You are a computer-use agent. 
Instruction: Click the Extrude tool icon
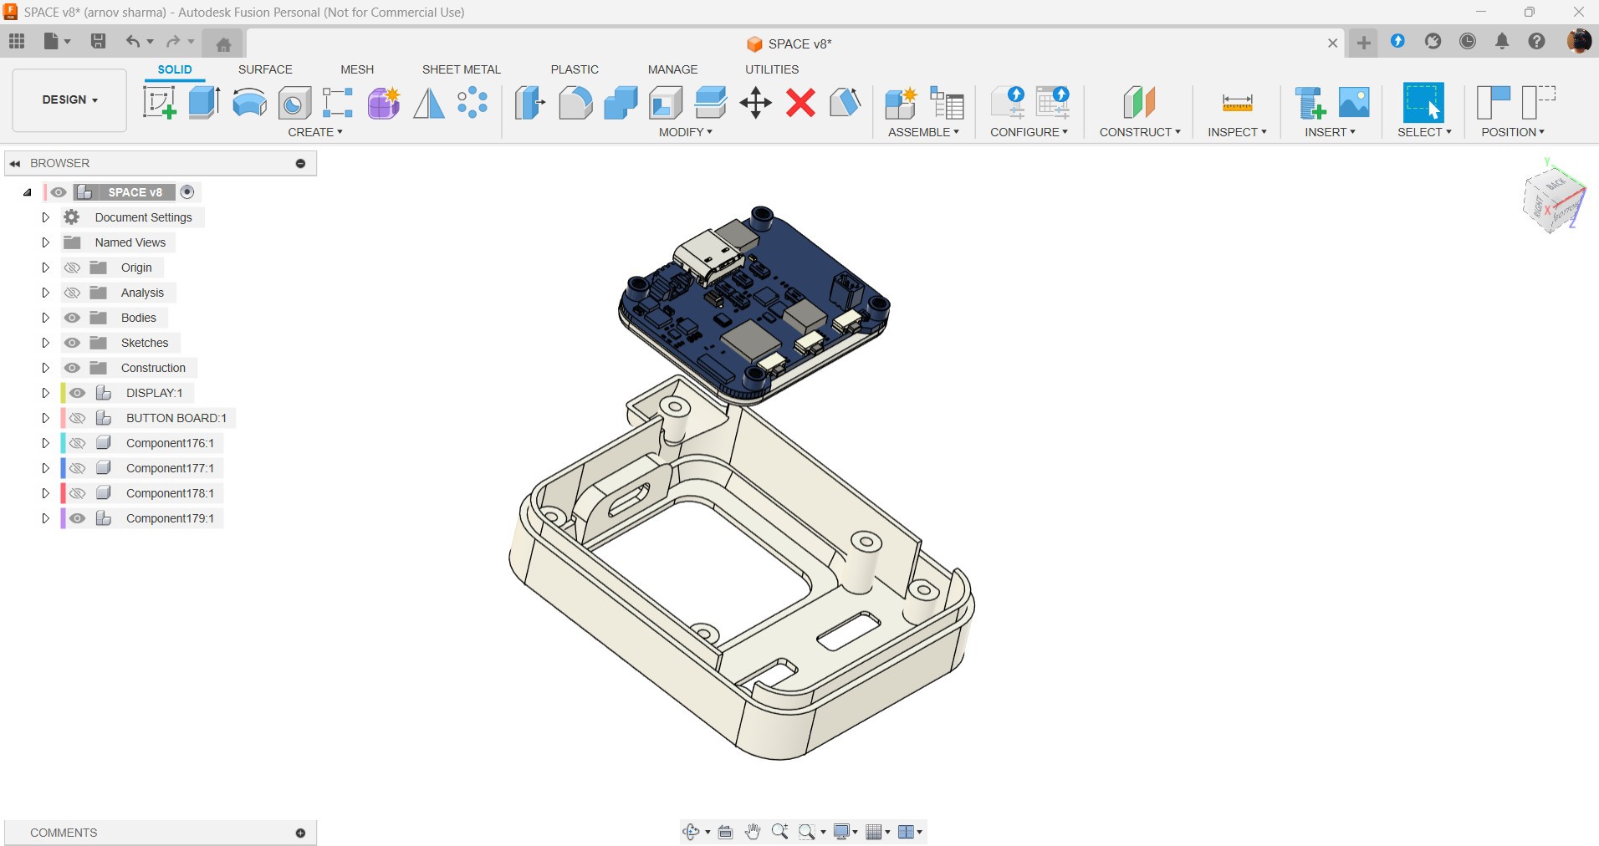(204, 103)
